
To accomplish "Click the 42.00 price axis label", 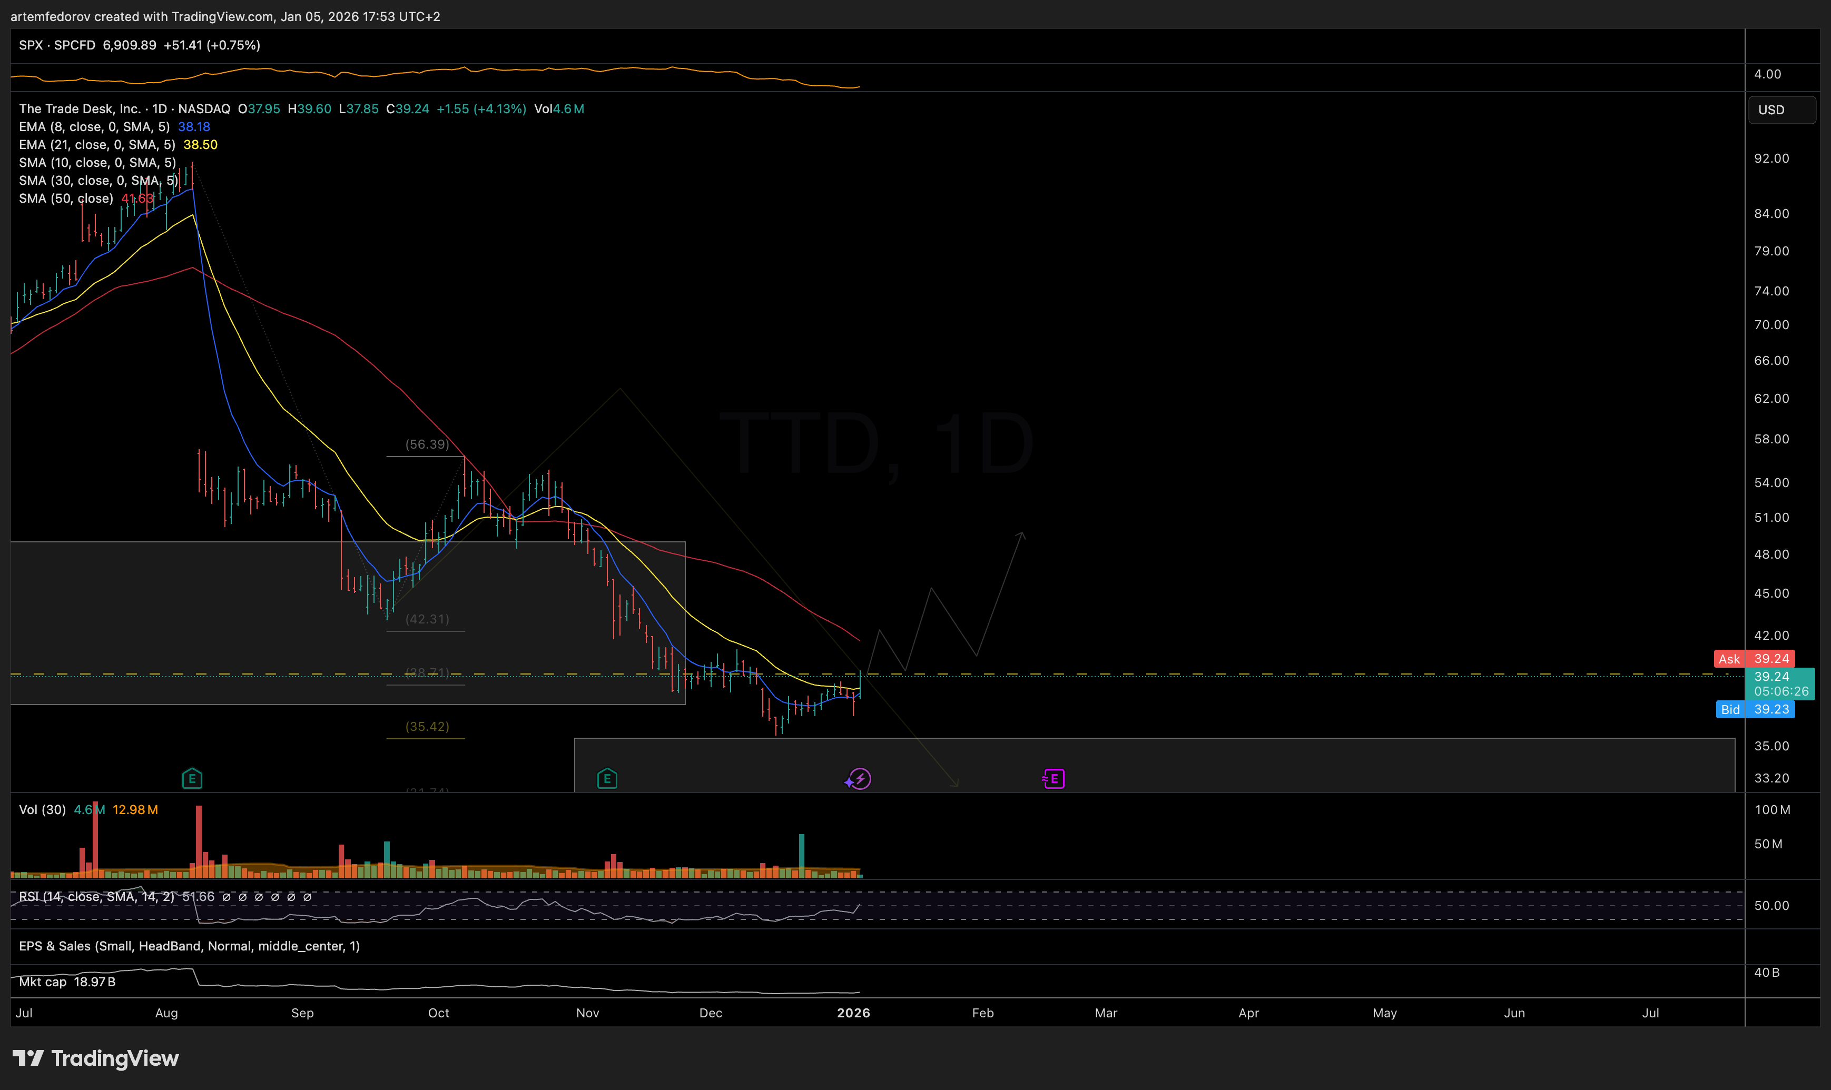I will click(1771, 636).
